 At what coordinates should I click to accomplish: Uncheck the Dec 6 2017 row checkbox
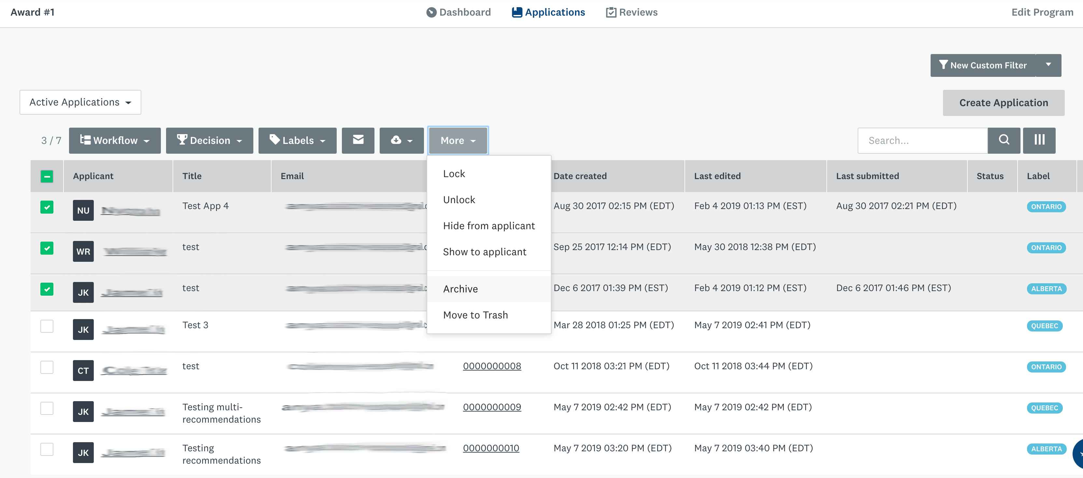47,289
